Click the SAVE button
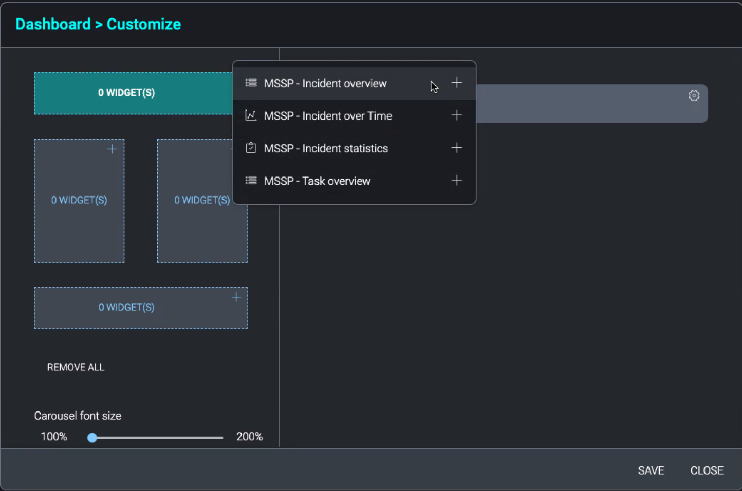 pyautogui.click(x=651, y=470)
